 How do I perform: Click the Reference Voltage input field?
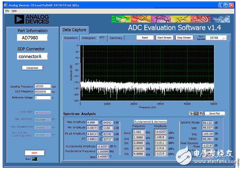(x=43, y=97)
